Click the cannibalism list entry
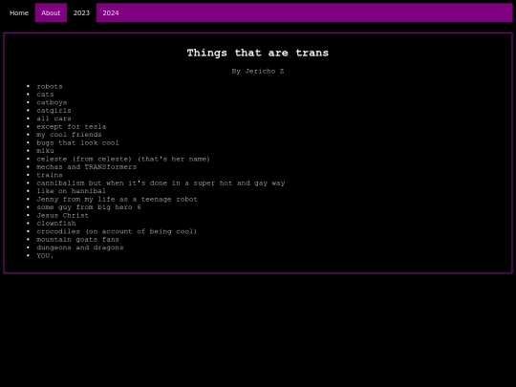This screenshot has height=387, width=516. (161, 183)
